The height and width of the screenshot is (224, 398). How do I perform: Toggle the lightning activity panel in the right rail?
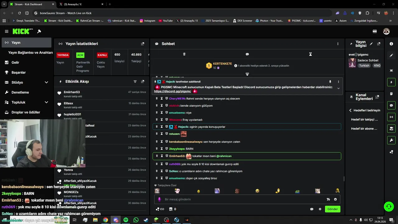[x=391, y=82]
